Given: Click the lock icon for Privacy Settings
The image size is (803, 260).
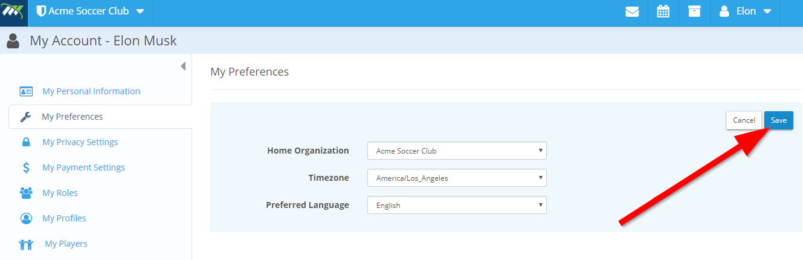Looking at the screenshot, I should (x=26, y=142).
